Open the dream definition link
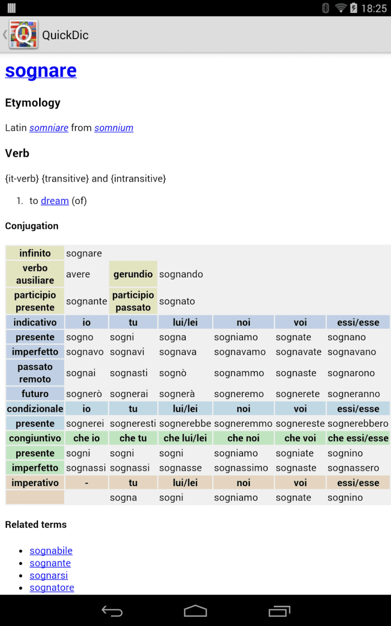The width and height of the screenshot is (391, 626). pos(55,201)
